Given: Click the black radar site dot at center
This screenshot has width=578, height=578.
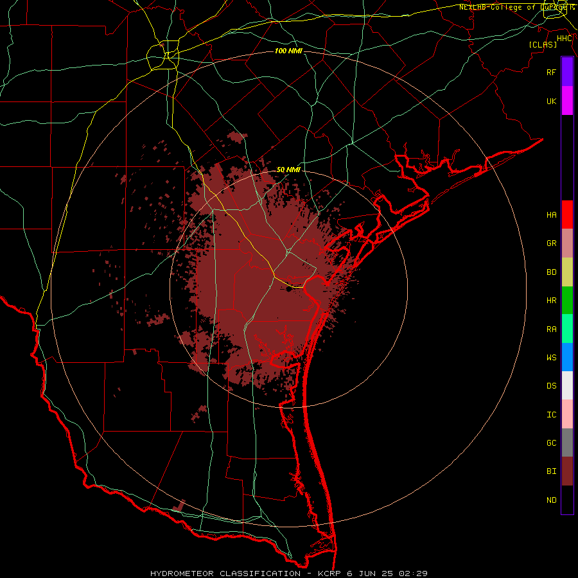Looking at the screenshot, I should [288, 290].
